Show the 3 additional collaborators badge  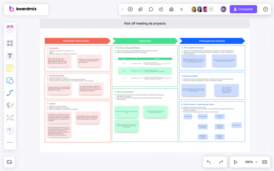[x=211, y=9]
